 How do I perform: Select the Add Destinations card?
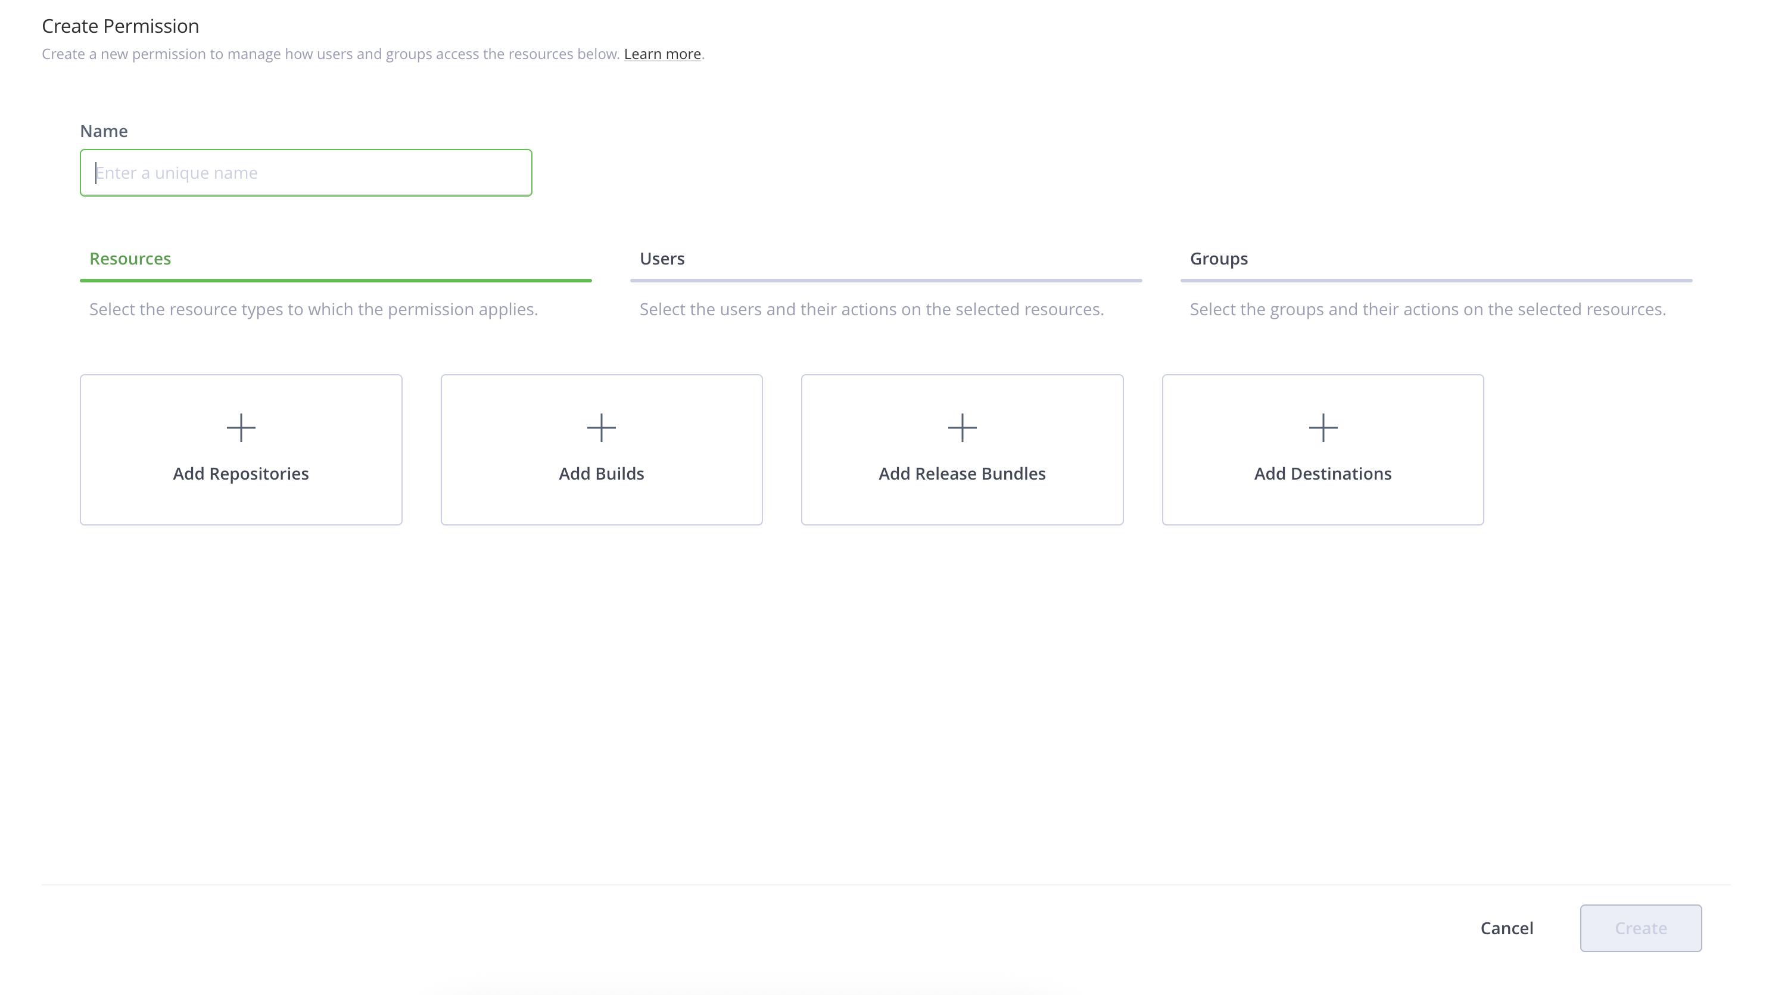tap(1322, 450)
